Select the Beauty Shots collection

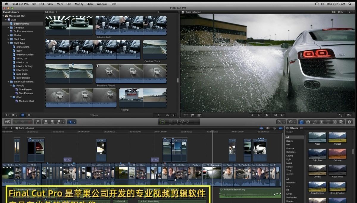coord(23,24)
